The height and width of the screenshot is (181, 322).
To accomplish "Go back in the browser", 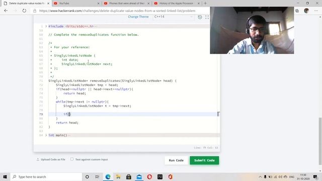I will click(x=6, y=11).
